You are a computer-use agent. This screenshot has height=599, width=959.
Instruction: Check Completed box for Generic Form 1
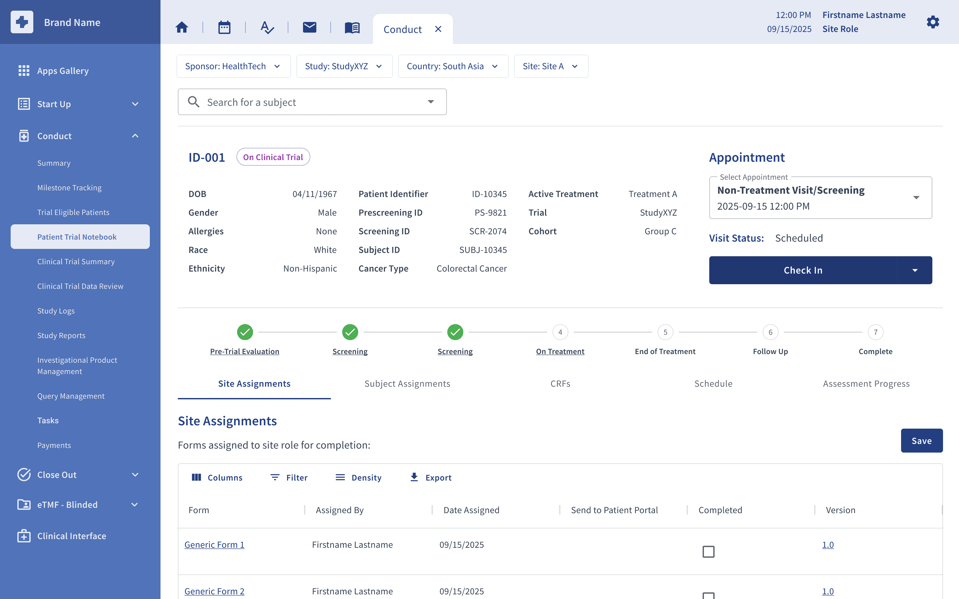708,551
